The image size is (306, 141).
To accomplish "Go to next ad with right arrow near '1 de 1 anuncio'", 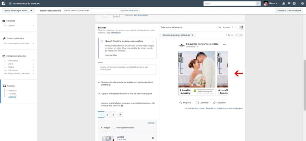I will tap(235, 27).
